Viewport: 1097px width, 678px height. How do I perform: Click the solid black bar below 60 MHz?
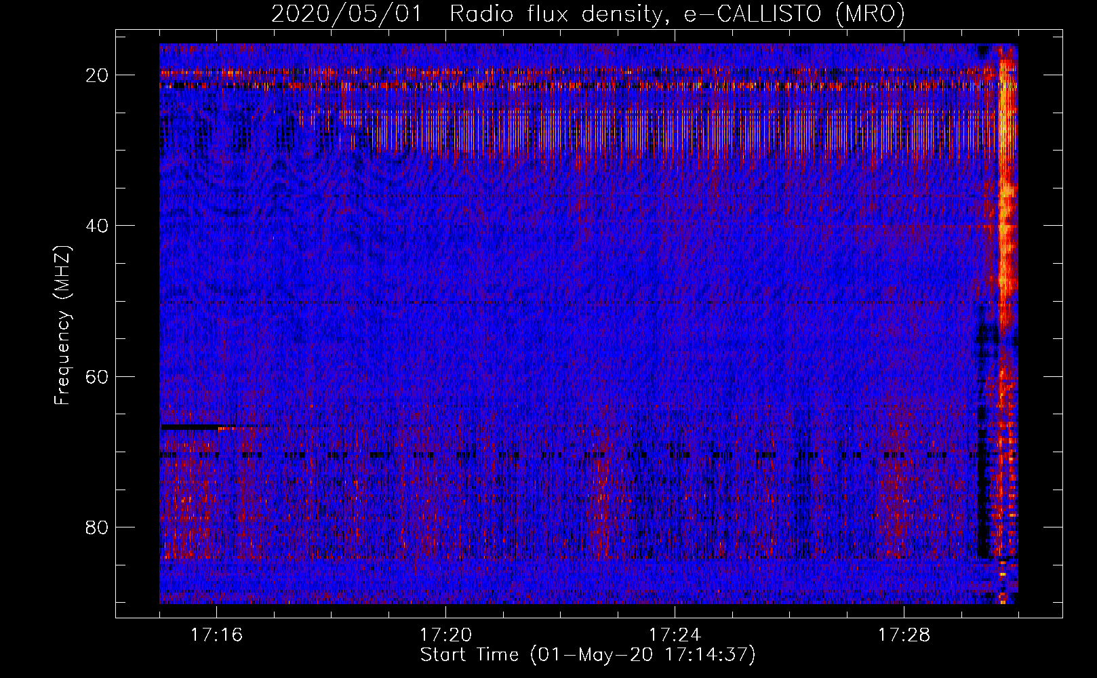tap(190, 428)
